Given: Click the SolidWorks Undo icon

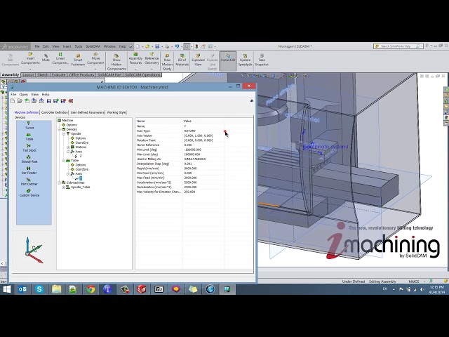Looking at the screenshot, I should point(177,46).
